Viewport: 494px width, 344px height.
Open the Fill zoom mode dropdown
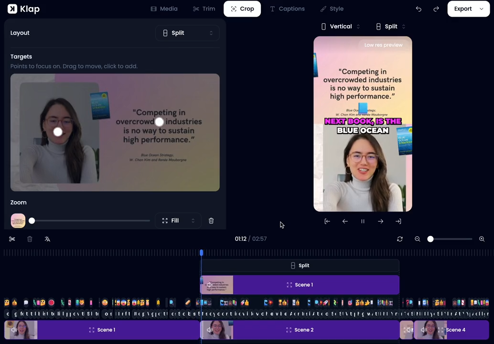click(x=178, y=221)
